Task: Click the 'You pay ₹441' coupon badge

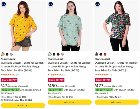Action: [x=55, y=90]
